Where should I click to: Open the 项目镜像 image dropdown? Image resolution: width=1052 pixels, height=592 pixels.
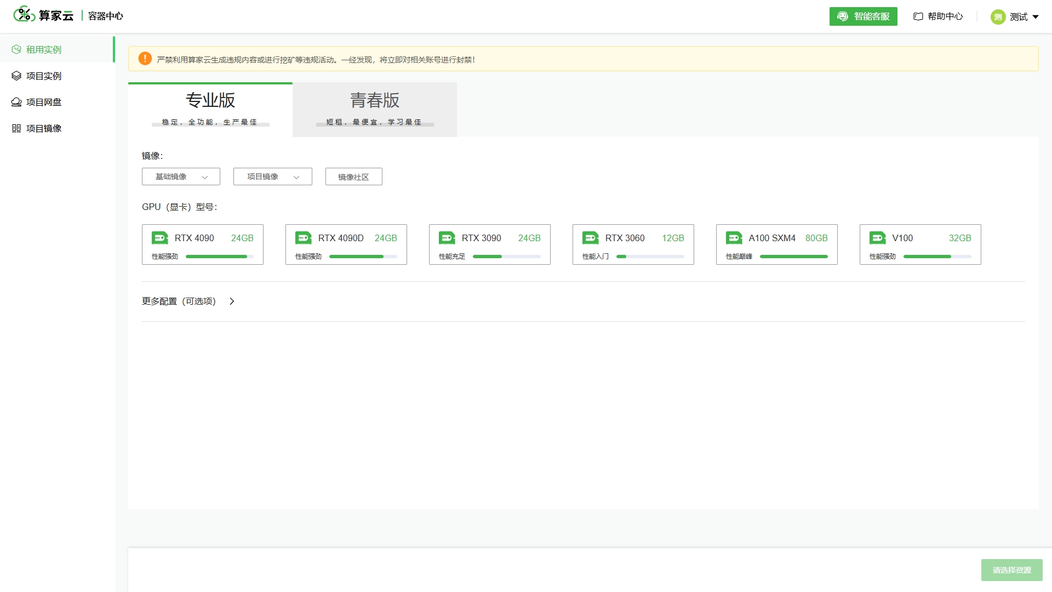coord(272,177)
